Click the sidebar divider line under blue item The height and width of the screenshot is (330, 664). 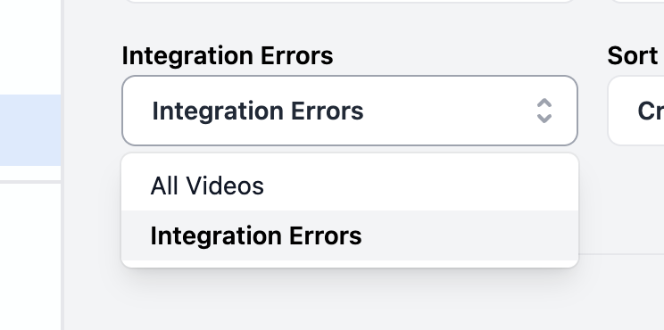click(30, 182)
